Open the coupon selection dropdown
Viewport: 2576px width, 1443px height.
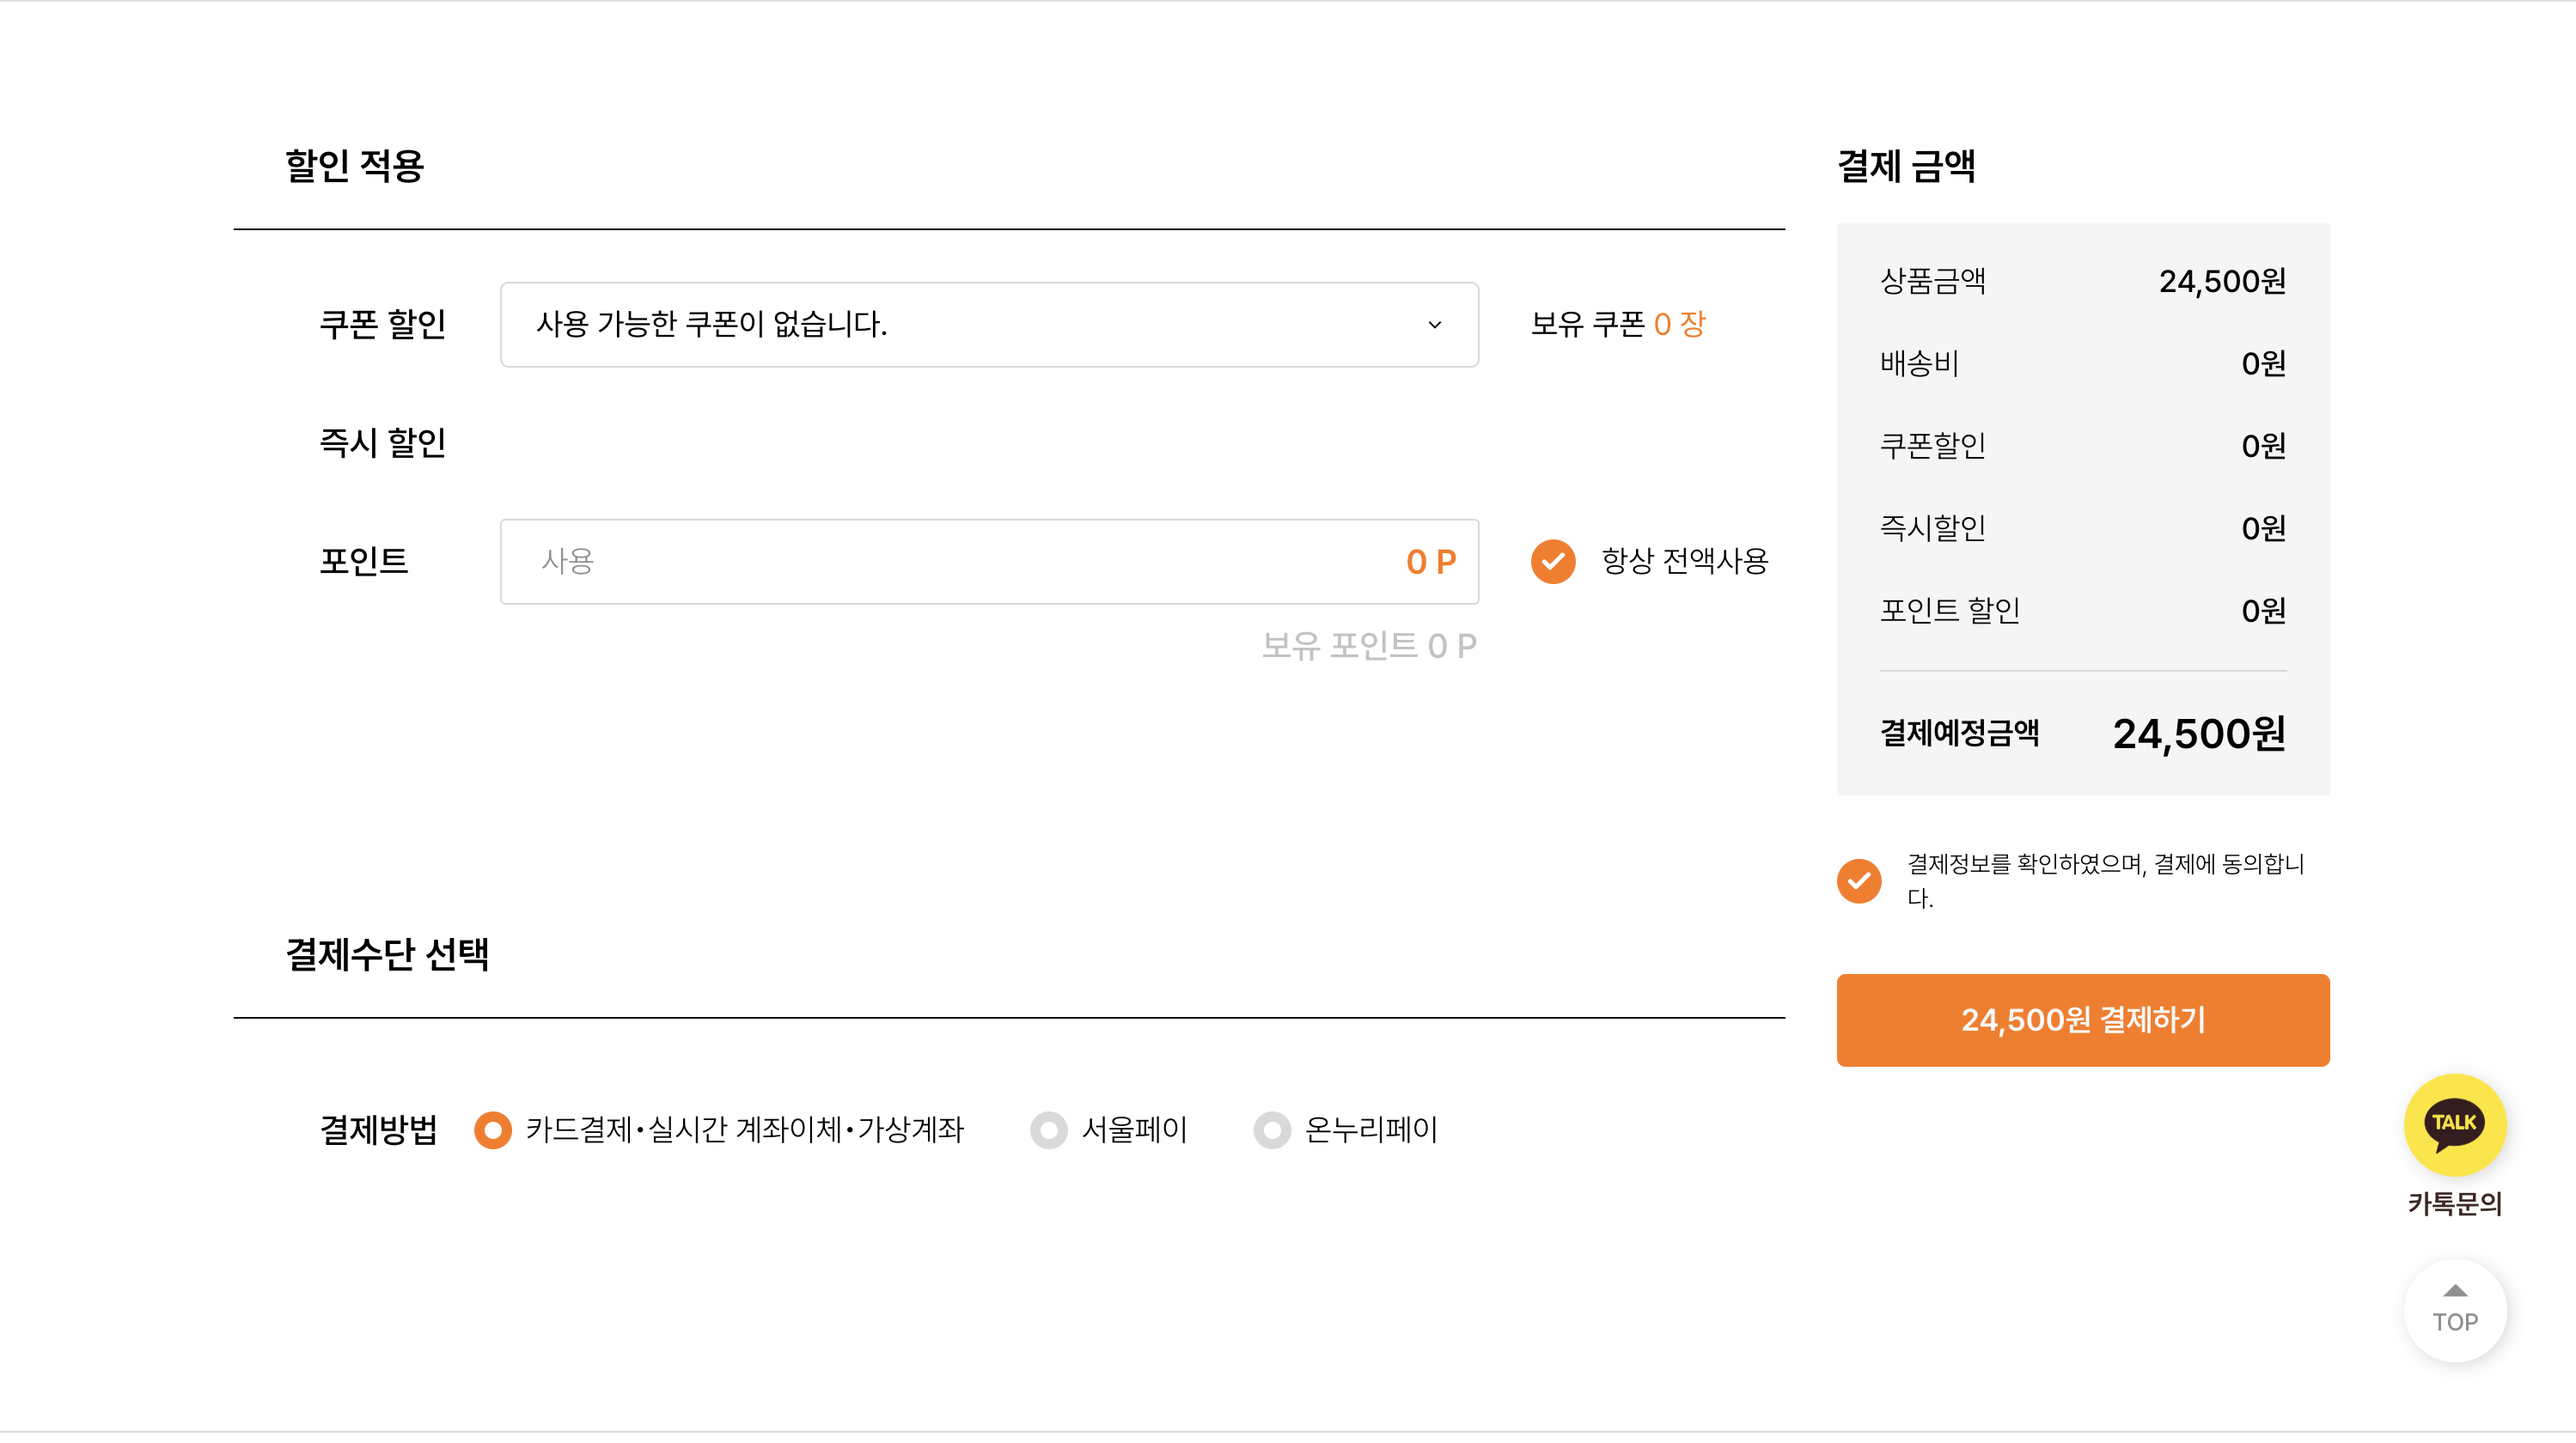click(x=988, y=324)
